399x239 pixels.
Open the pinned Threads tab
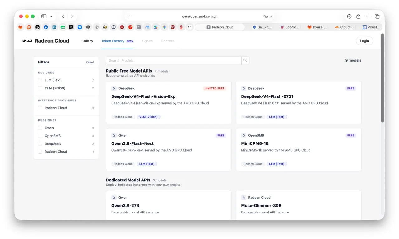click(x=37, y=27)
